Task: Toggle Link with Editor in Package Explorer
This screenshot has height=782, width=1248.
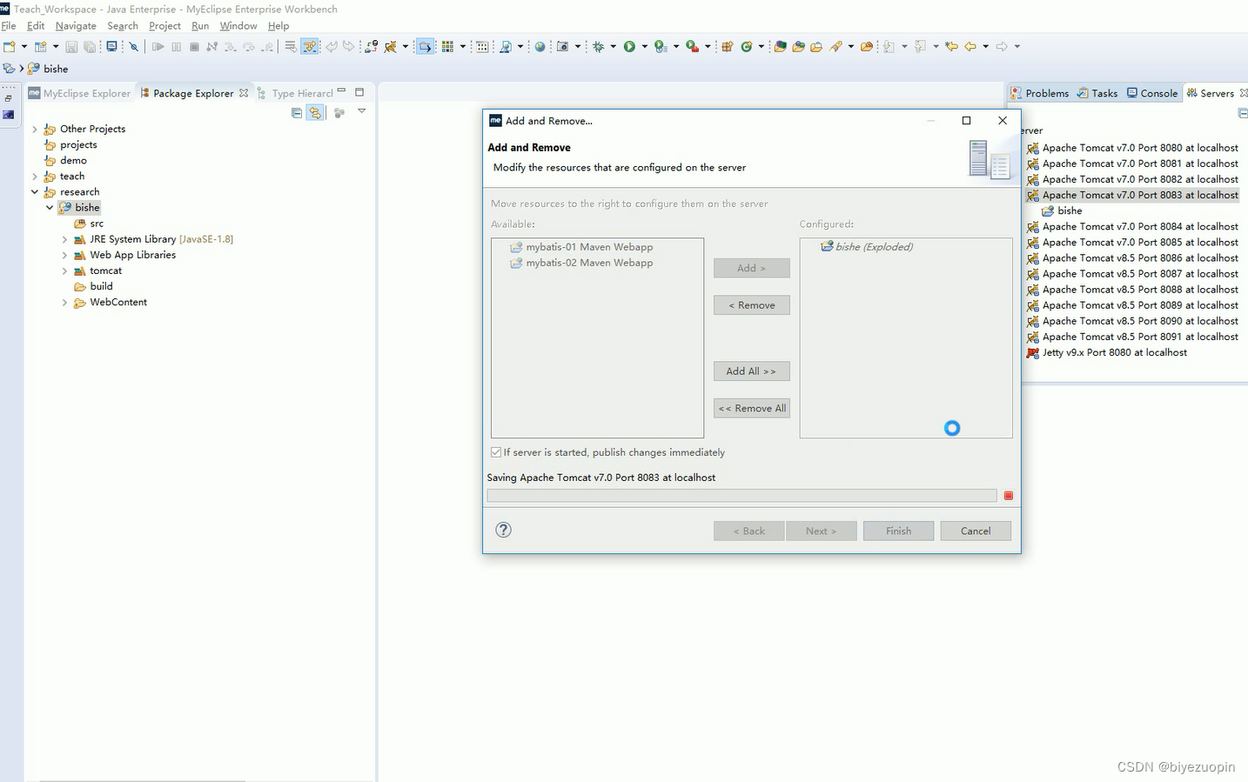Action: click(315, 113)
